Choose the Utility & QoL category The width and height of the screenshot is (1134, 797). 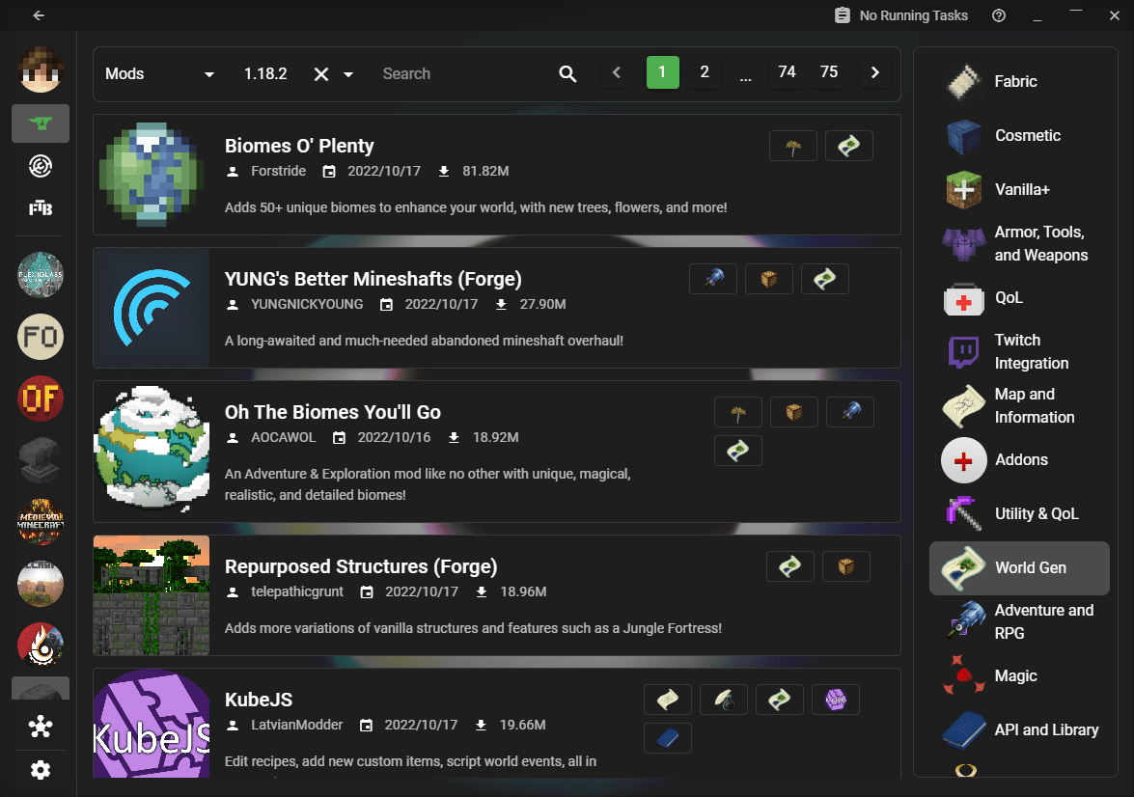(x=1019, y=514)
